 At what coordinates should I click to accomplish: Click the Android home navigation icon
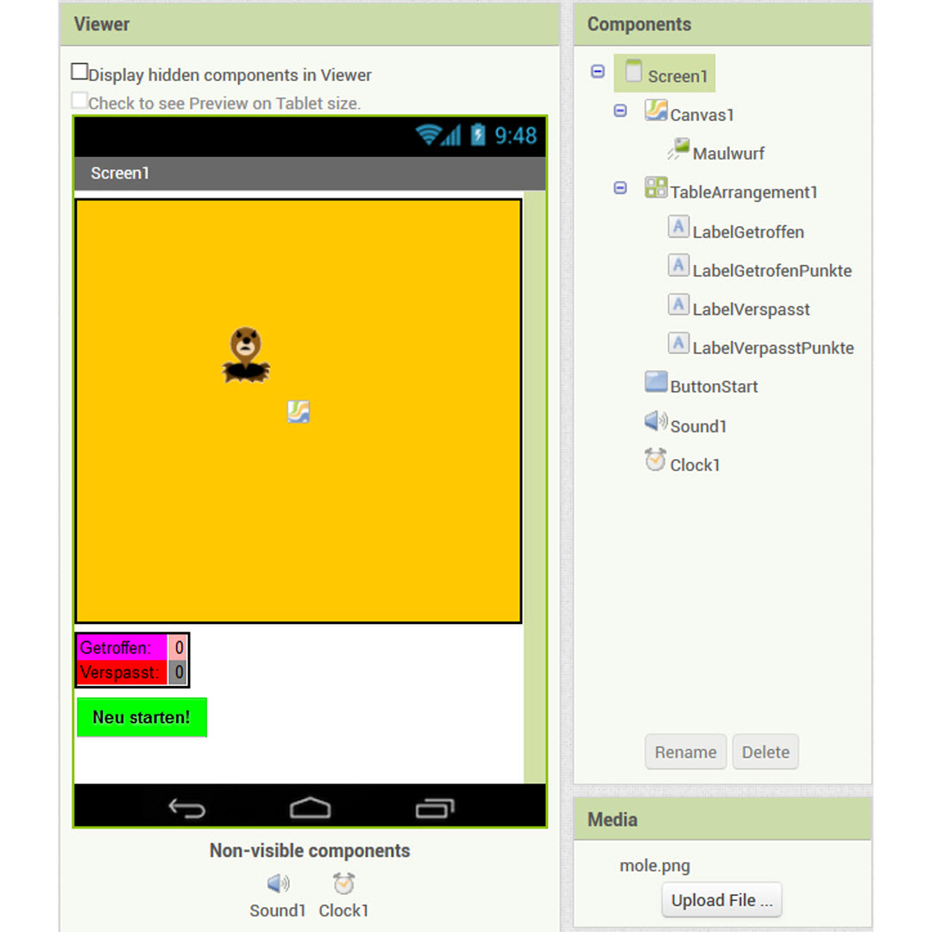tap(311, 809)
